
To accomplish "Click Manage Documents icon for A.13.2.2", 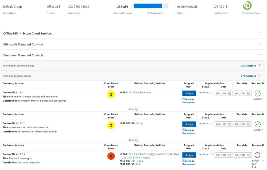I will [183, 130].
